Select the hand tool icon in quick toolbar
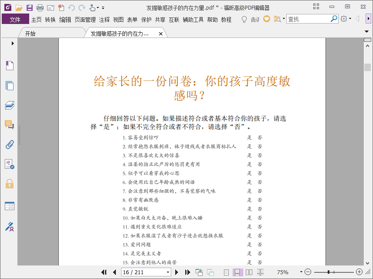 point(92,8)
